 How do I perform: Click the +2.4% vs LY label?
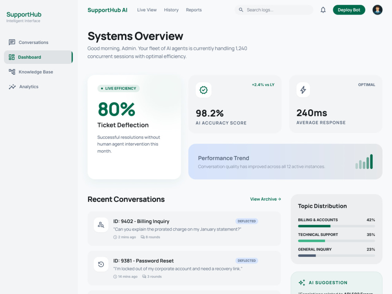[263, 85]
